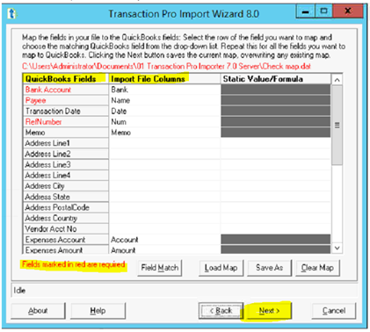
Task: Select the Transaction Date field row
Action: (x=66, y=111)
